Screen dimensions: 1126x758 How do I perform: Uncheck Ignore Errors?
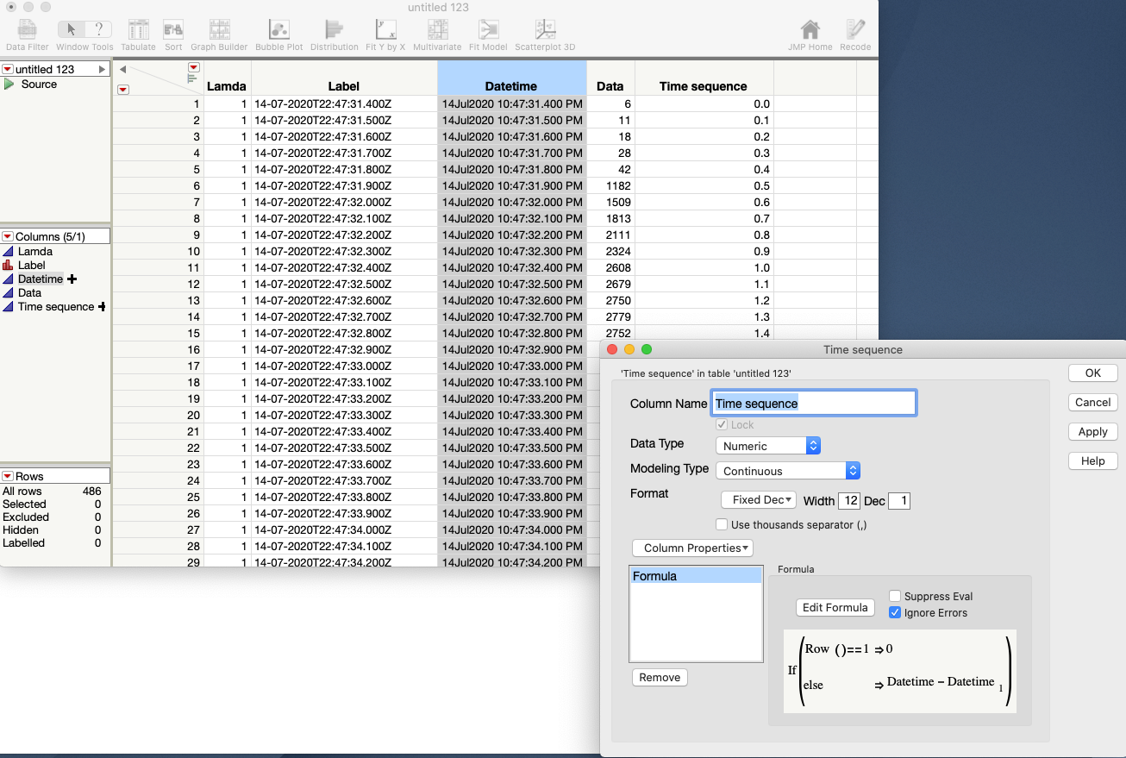(x=895, y=613)
